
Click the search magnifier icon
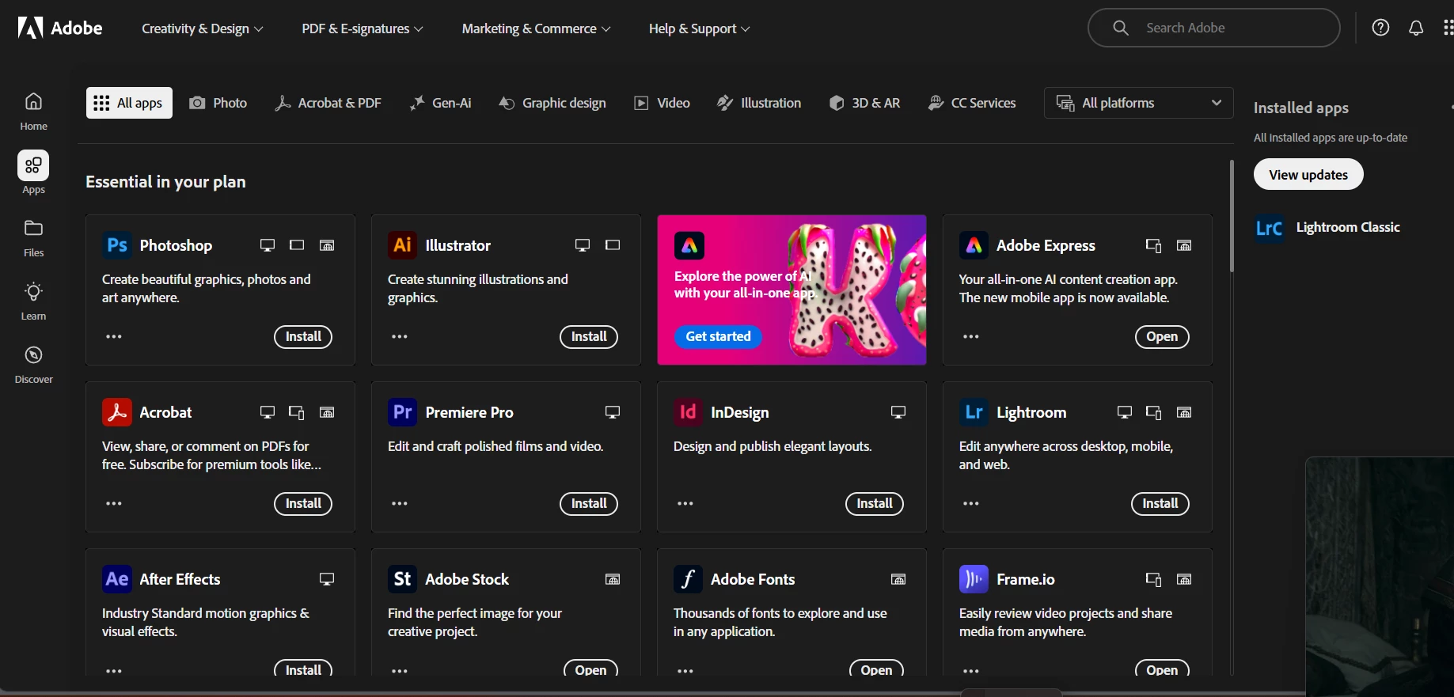click(x=1121, y=28)
